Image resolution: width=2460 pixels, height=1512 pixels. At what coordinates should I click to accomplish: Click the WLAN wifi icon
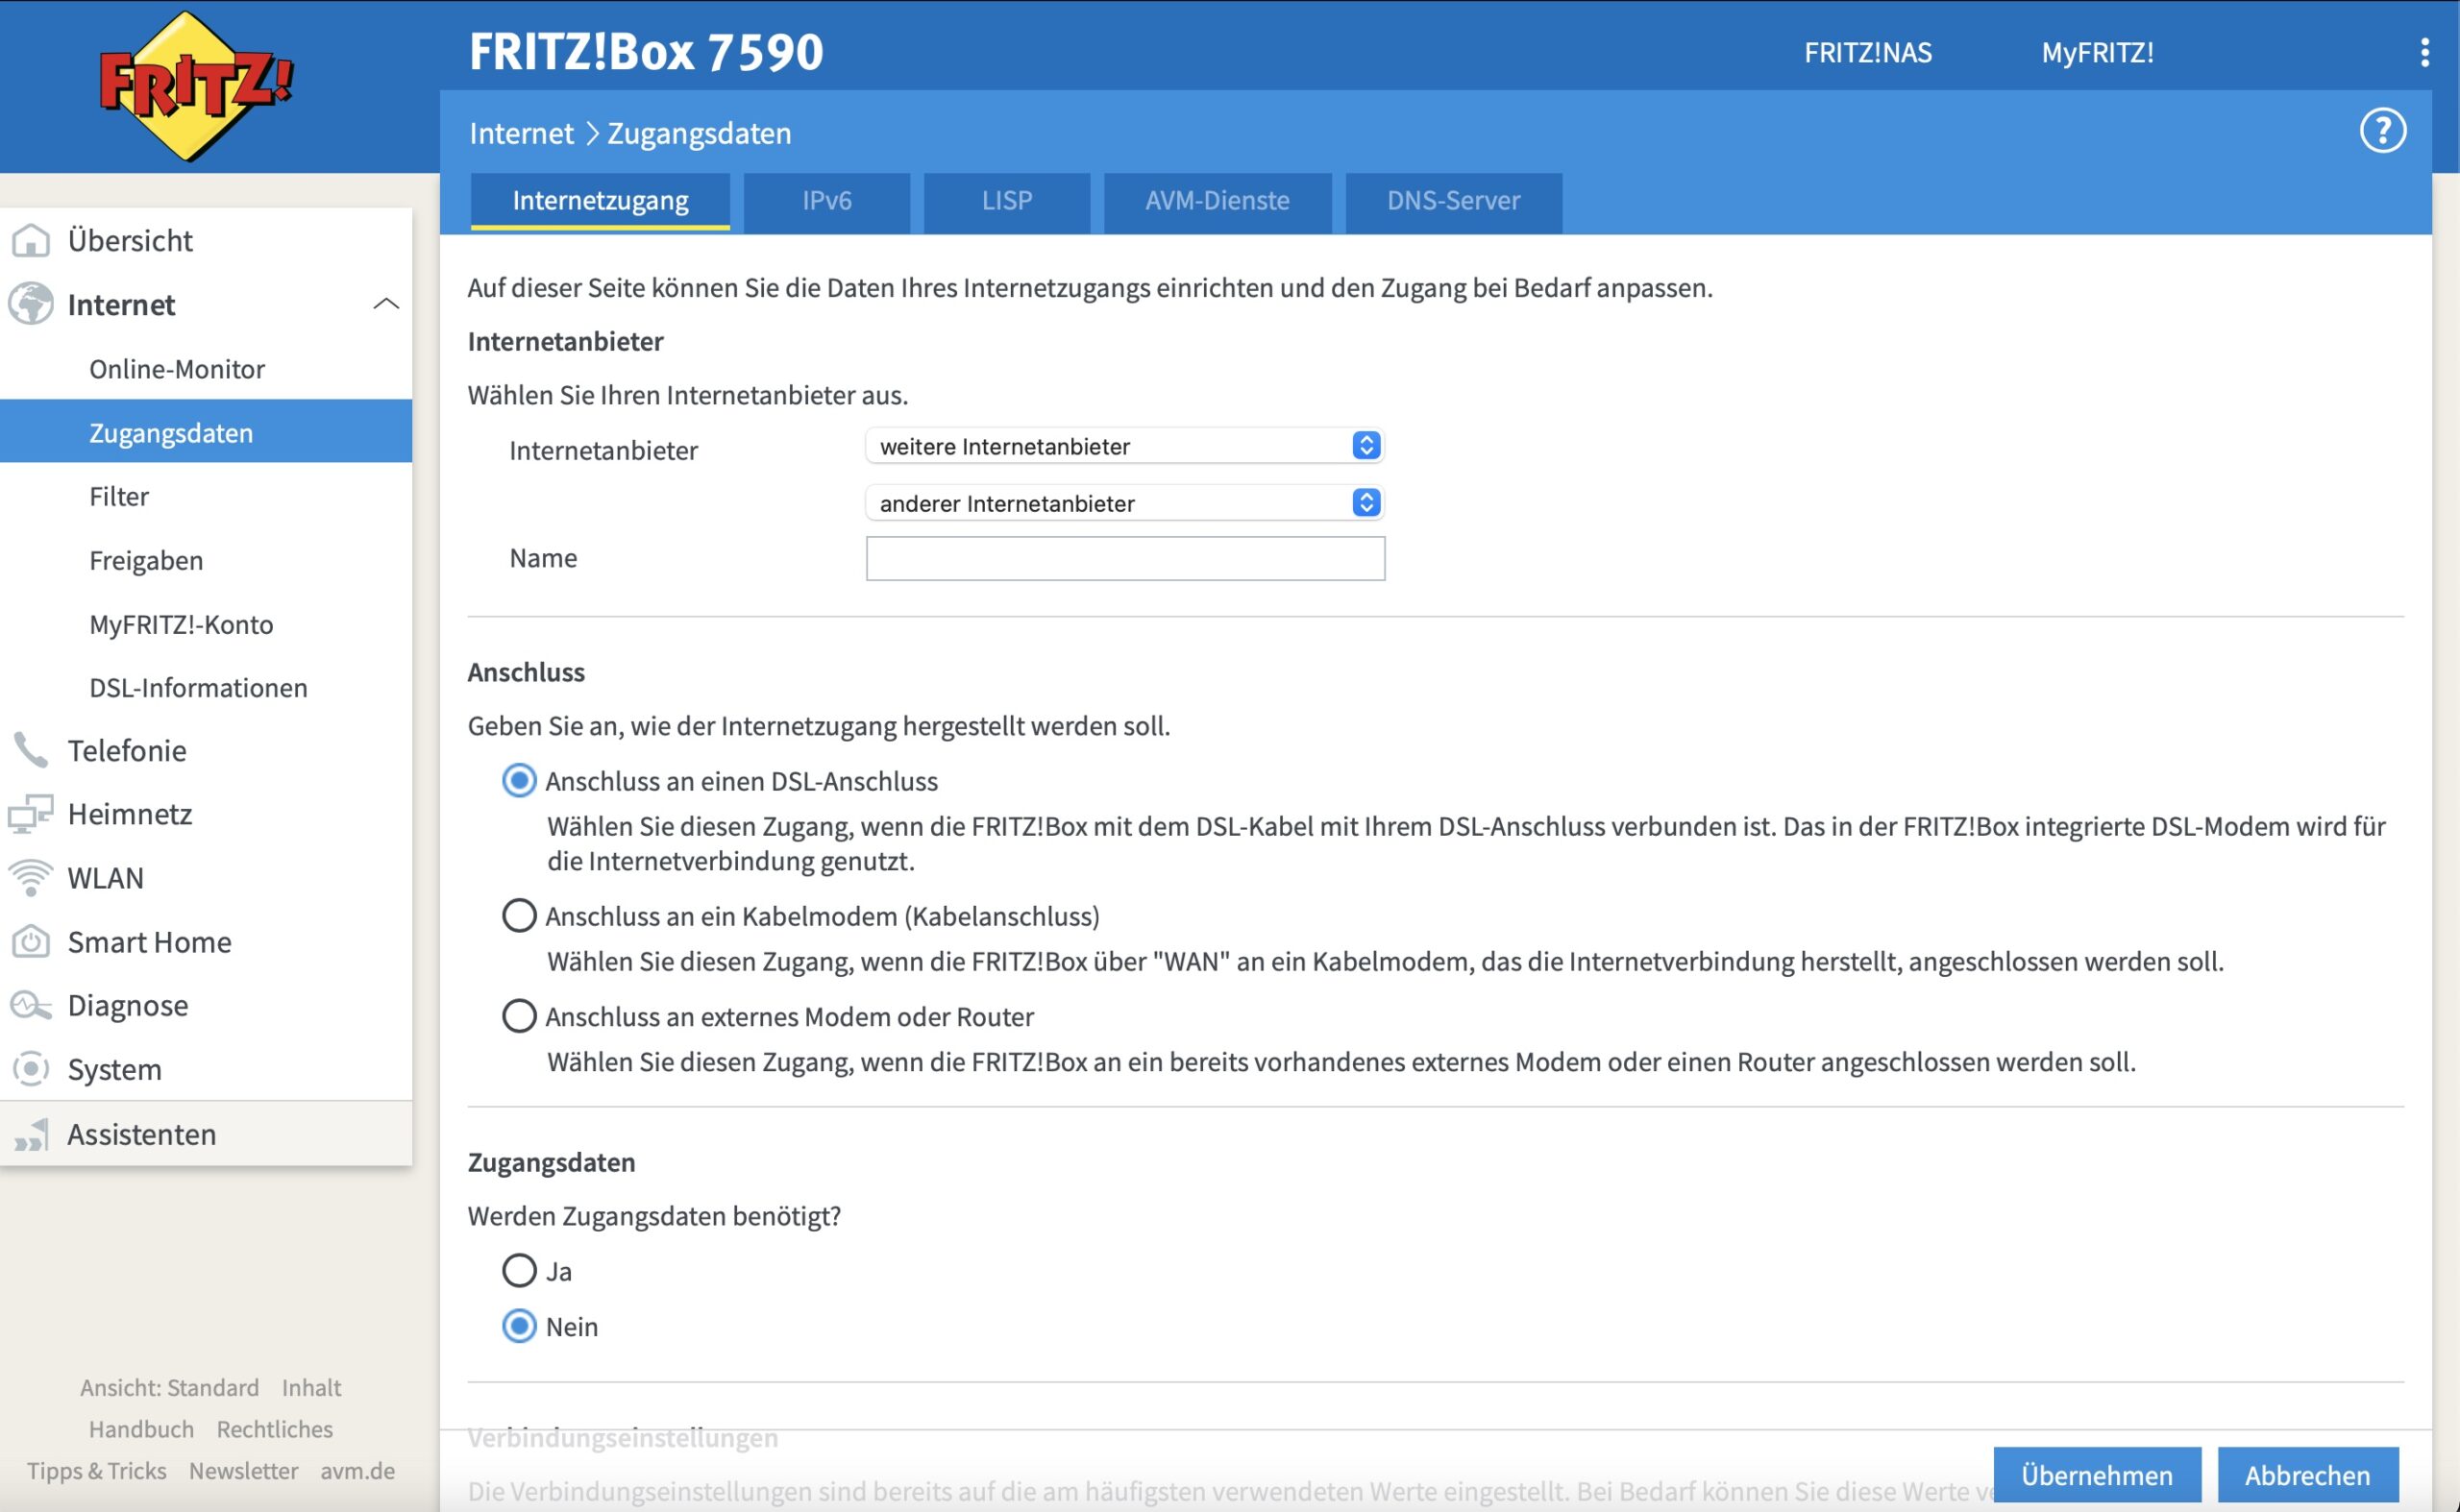tap(31, 877)
